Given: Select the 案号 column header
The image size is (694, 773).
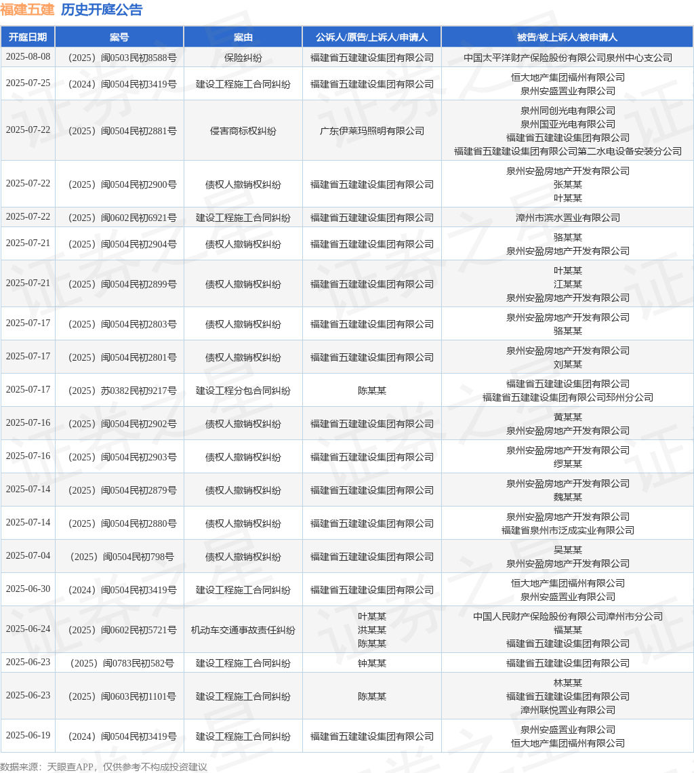Looking at the screenshot, I should (x=119, y=37).
